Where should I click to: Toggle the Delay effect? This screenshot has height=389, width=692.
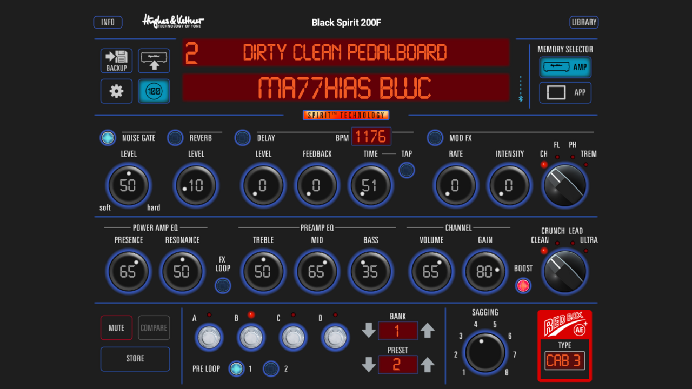click(242, 138)
